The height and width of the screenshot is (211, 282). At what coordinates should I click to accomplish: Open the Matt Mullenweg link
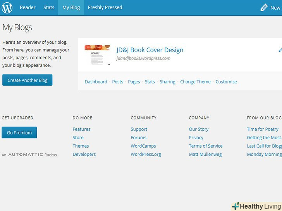(x=205, y=154)
